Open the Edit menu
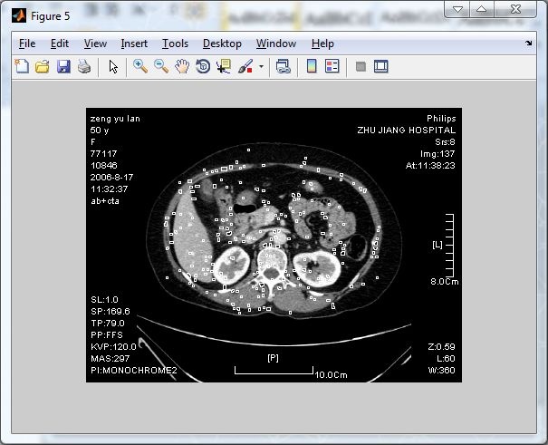 coord(60,44)
